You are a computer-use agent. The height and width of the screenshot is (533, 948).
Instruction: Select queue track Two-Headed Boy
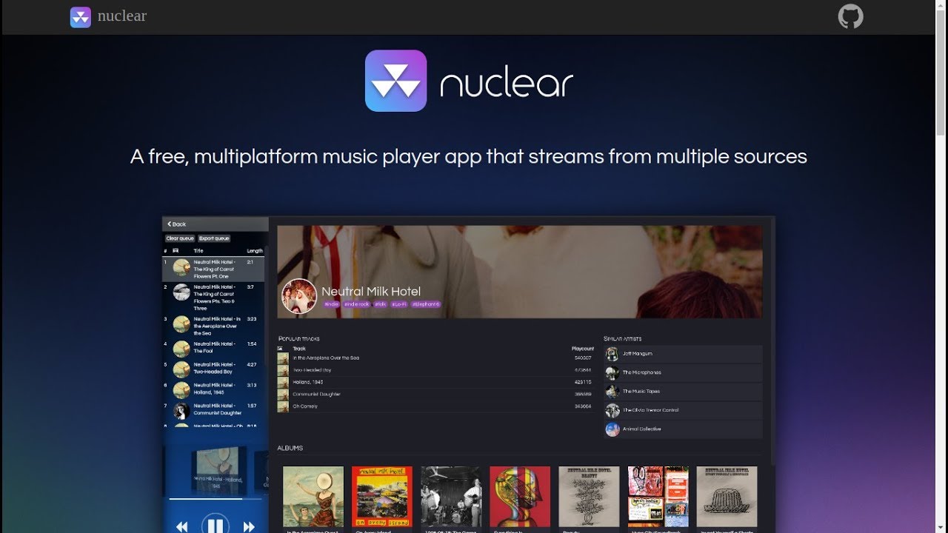pyautogui.click(x=213, y=368)
